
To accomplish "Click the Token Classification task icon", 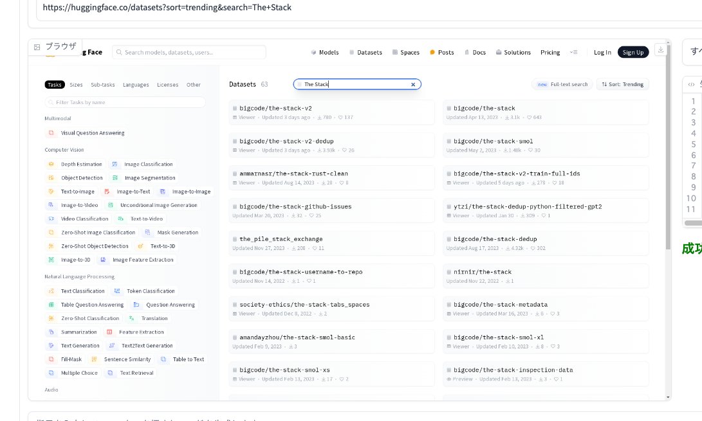I will (117, 291).
